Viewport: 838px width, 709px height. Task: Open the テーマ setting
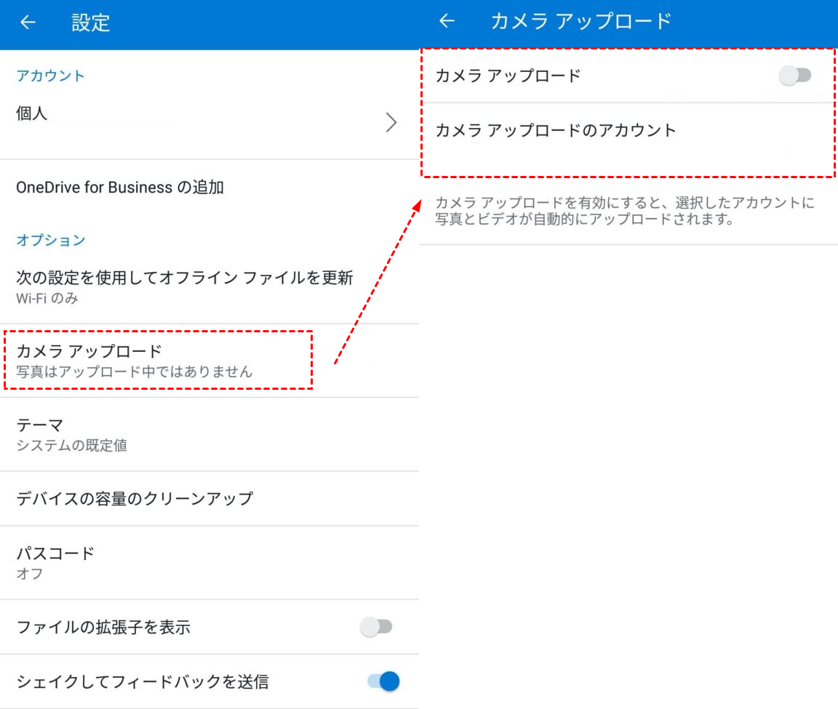209,434
